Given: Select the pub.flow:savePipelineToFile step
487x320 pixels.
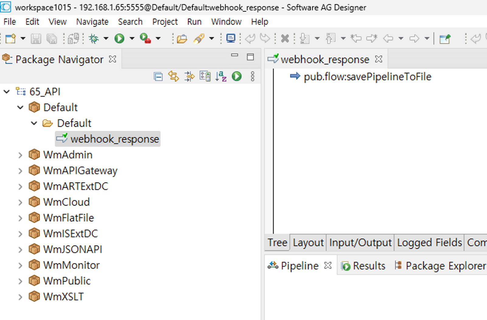Looking at the screenshot, I should 367,77.
